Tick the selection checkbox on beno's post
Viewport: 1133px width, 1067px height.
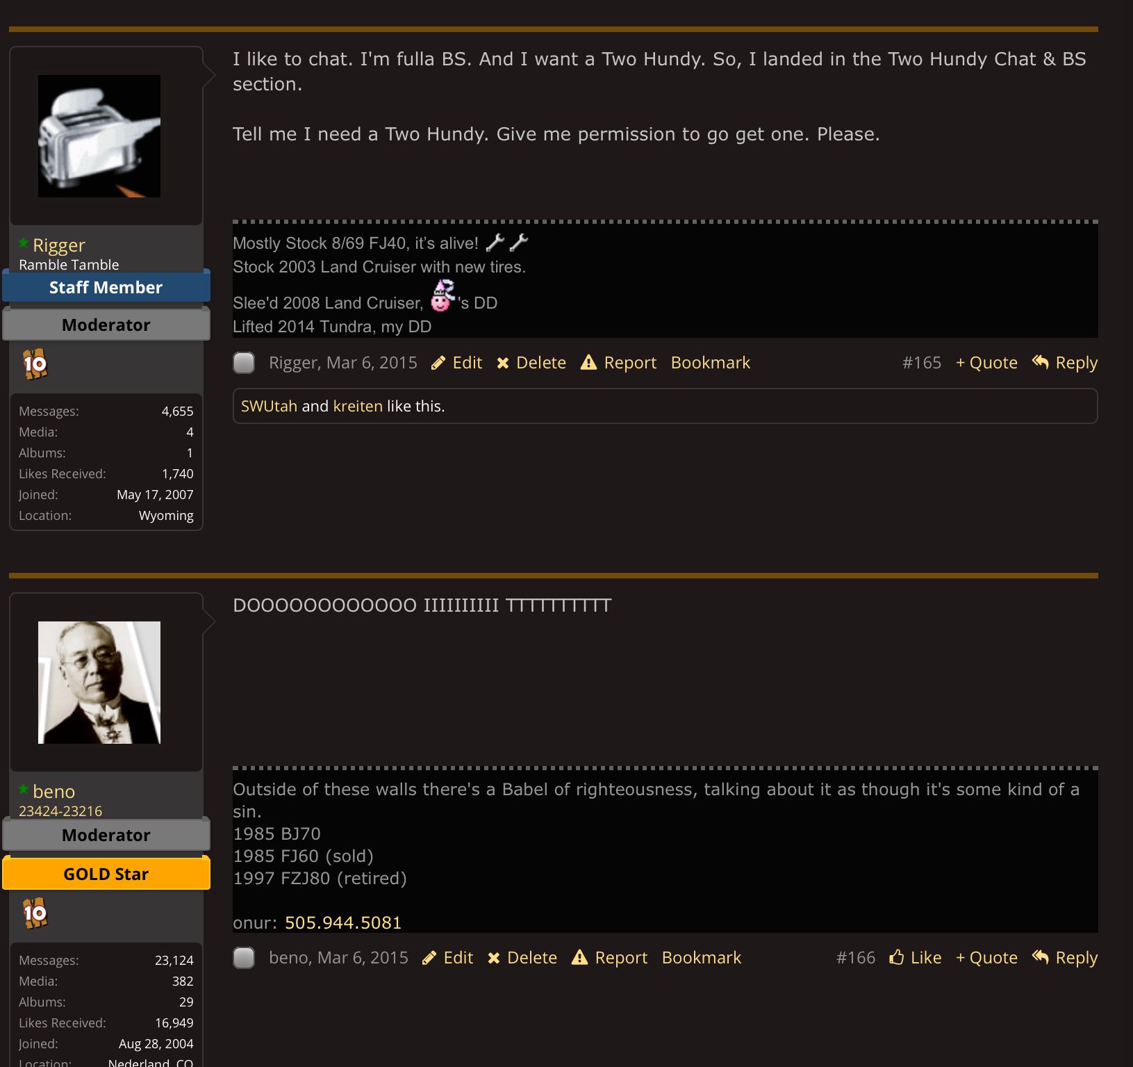point(244,958)
